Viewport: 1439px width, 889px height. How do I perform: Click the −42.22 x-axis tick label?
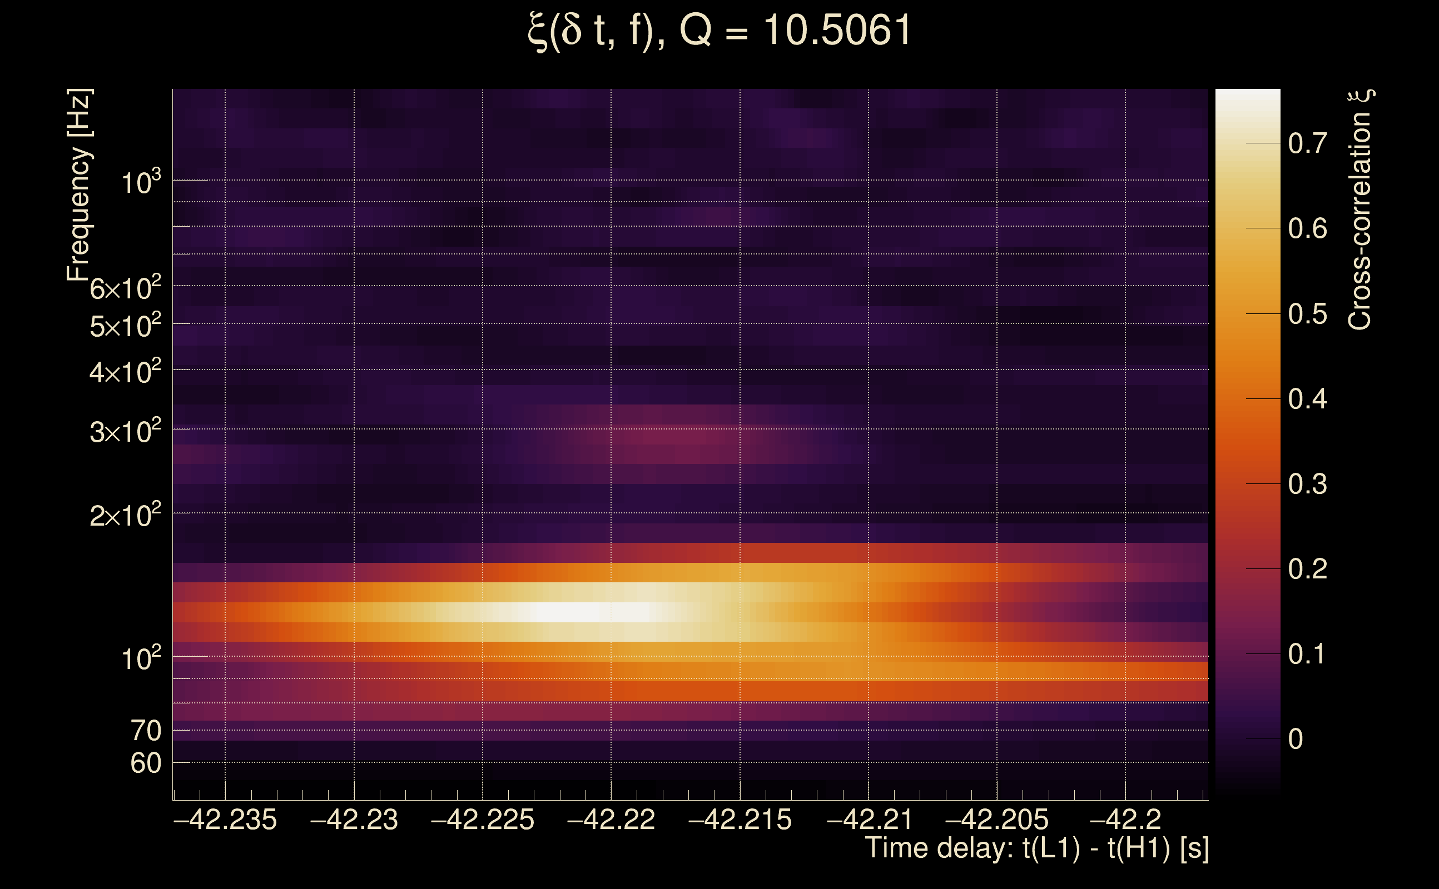611,820
